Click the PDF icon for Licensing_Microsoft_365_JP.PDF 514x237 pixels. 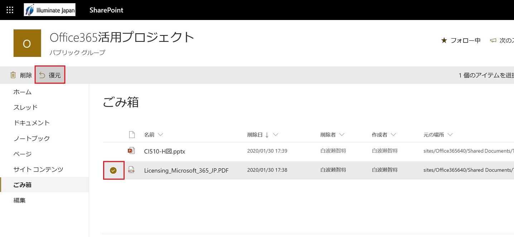point(131,170)
